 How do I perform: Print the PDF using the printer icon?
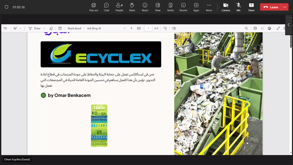click(x=255, y=29)
